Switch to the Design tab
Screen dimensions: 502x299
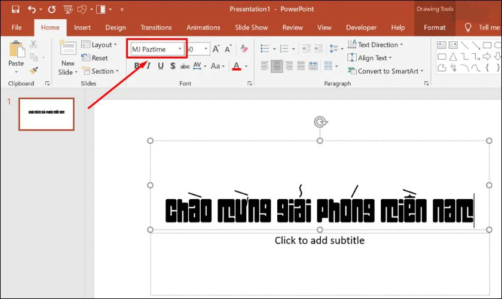pos(115,28)
